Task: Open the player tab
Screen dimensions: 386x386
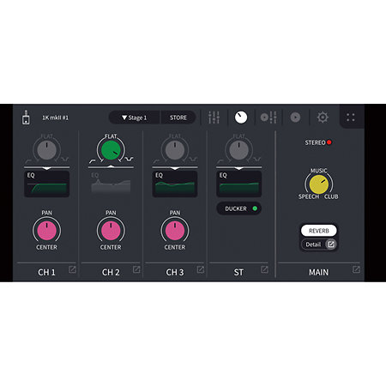Action: tap(295, 118)
